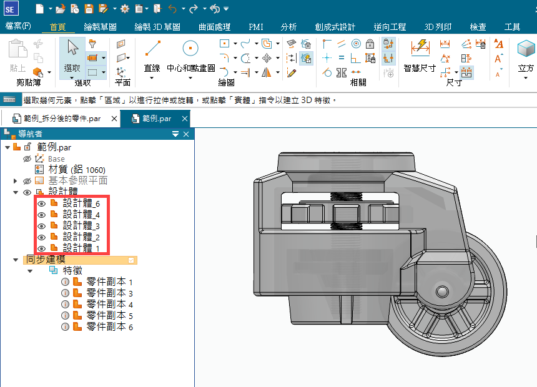This screenshot has width=537, height=387.
Task: Toggle visibility of 設計體_3
Action: 42,225
